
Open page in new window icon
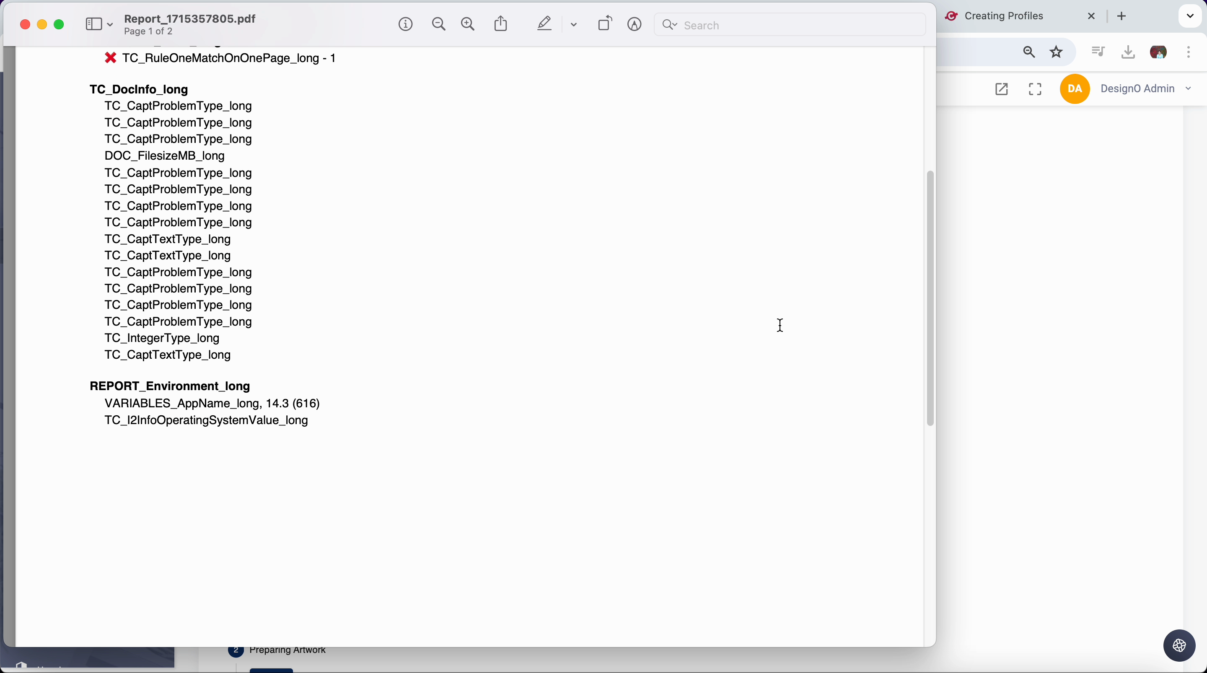point(1001,89)
